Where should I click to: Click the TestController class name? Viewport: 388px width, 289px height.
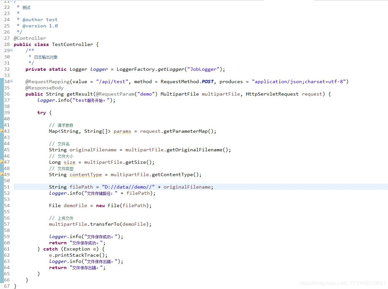[73, 44]
